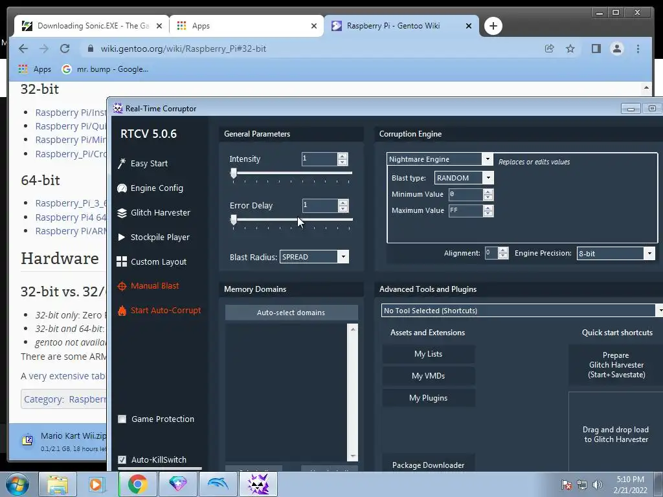Open My Plugins
The image size is (663, 497).
tap(429, 398)
